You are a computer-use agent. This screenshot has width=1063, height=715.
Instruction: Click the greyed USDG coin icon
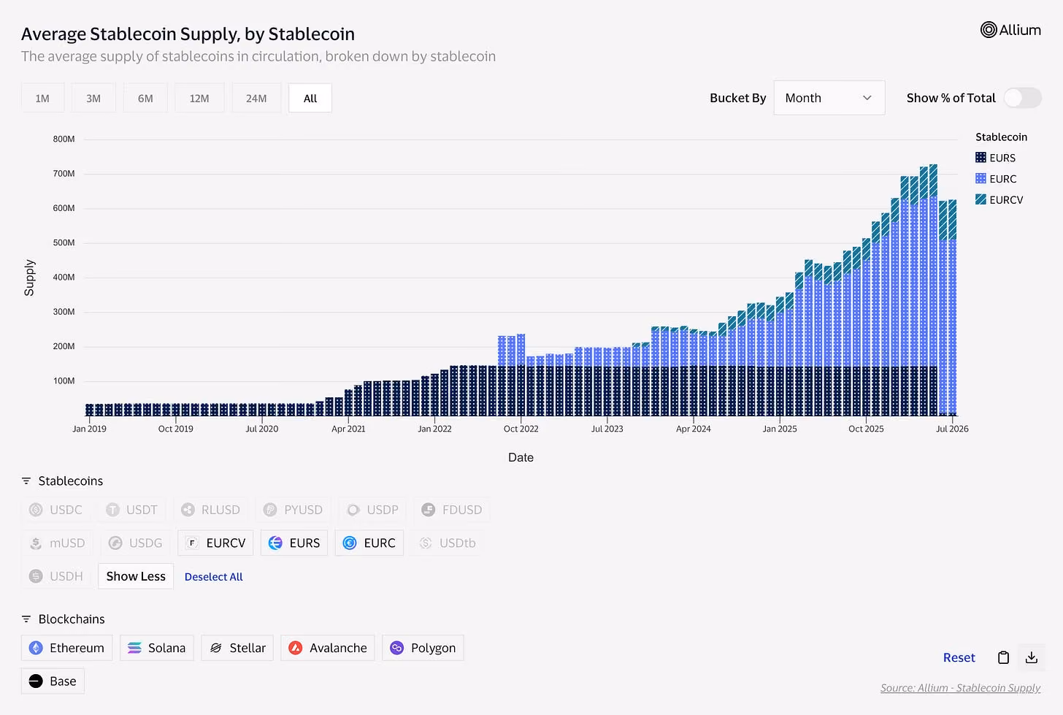(115, 543)
